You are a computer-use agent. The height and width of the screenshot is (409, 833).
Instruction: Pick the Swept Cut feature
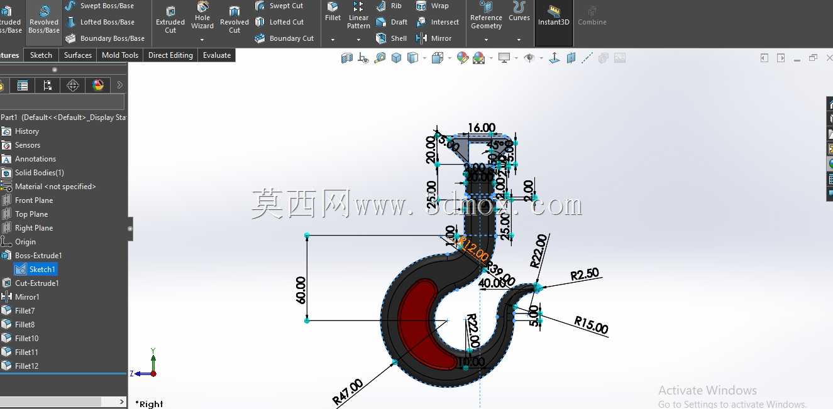pos(279,6)
